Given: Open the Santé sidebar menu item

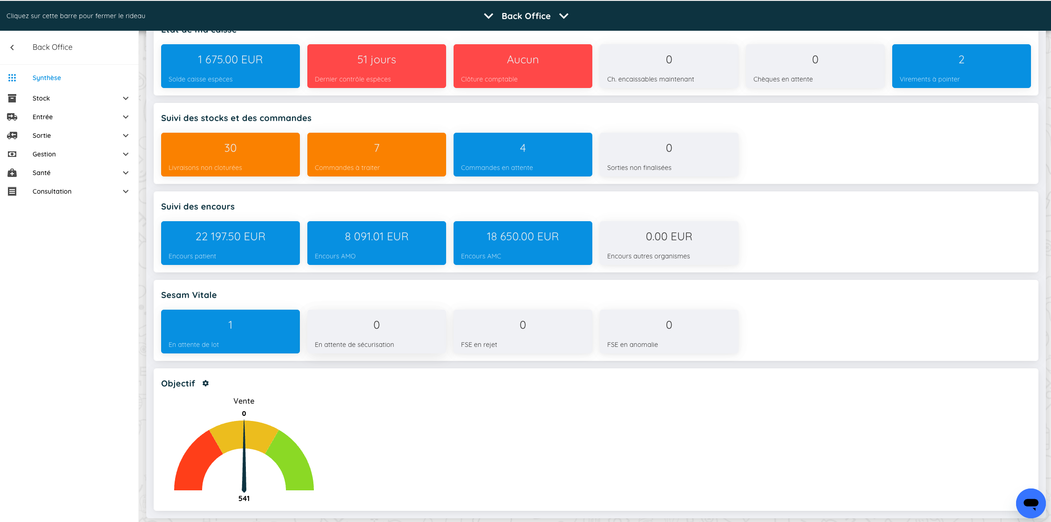Looking at the screenshot, I should click(x=41, y=173).
